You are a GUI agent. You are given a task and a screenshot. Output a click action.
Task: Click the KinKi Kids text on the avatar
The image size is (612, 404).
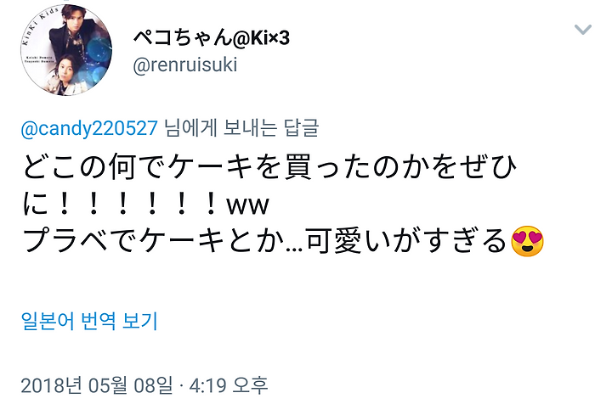point(39,24)
